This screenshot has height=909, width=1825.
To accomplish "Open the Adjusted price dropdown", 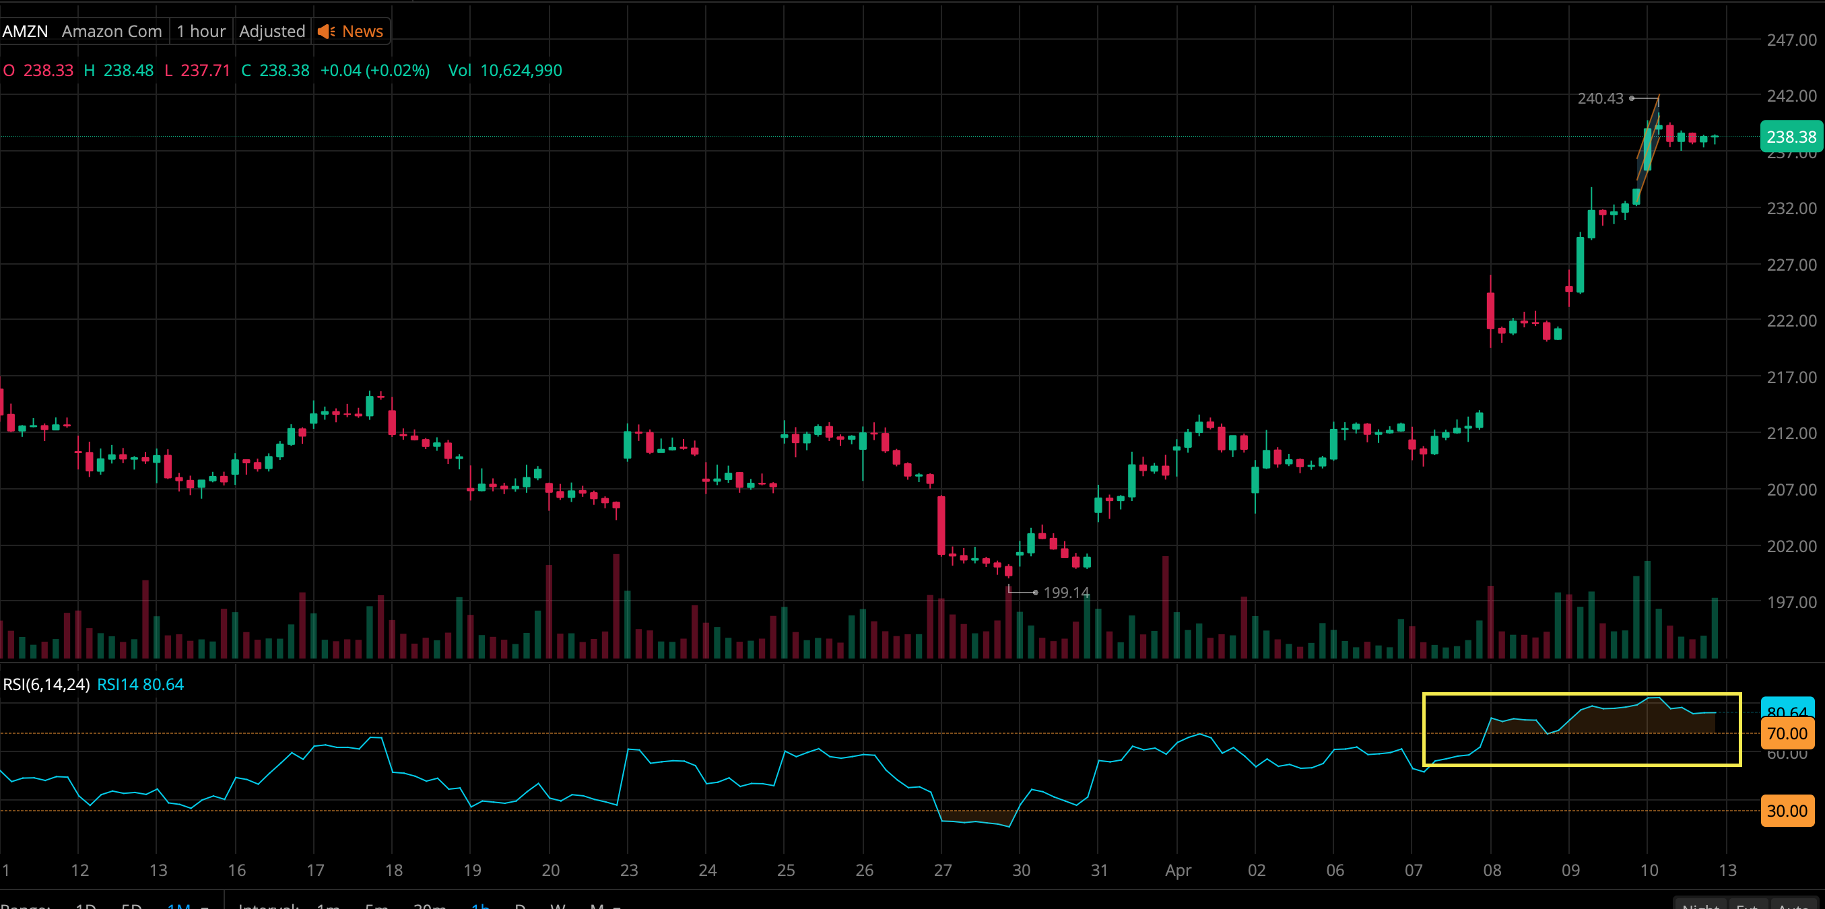I will coord(272,31).
